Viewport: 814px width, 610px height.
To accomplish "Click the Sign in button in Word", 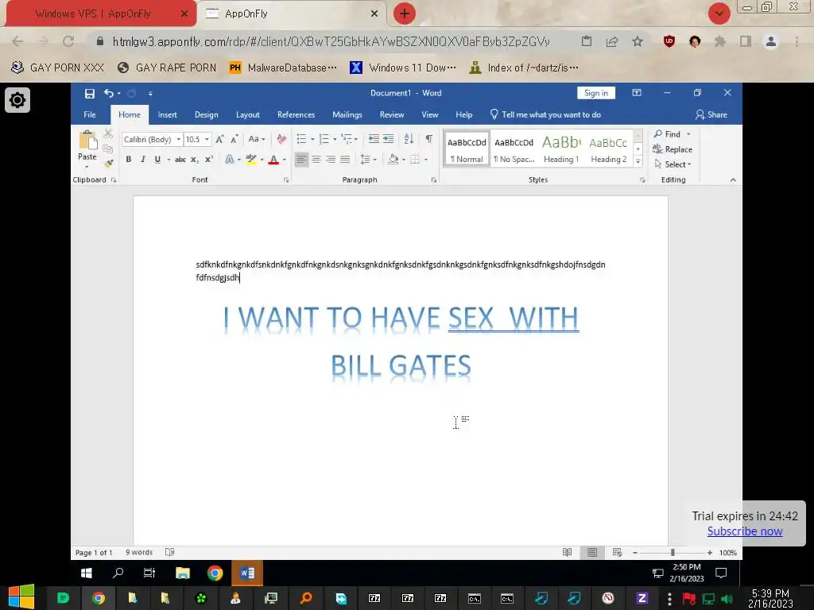I will click(x=596, y=93).
